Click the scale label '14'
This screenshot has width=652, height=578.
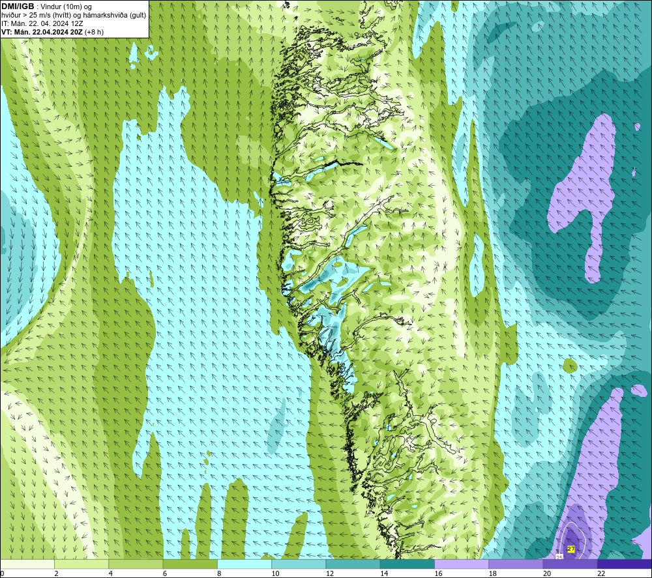tap(384, 573)
